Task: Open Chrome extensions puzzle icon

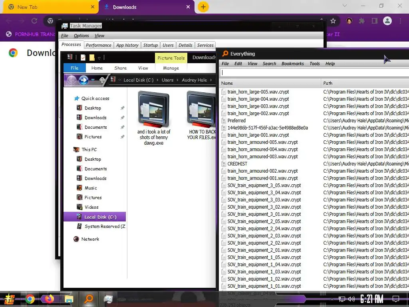Action: click(362, 21)
